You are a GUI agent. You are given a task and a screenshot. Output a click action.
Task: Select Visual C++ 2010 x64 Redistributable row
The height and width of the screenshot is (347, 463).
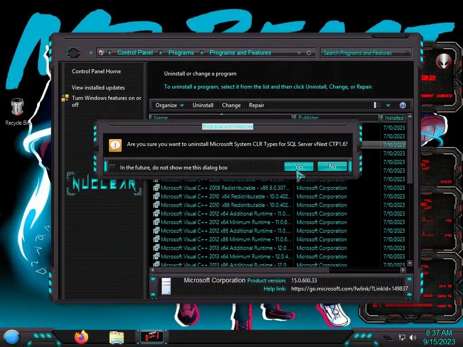click(279, 196)
